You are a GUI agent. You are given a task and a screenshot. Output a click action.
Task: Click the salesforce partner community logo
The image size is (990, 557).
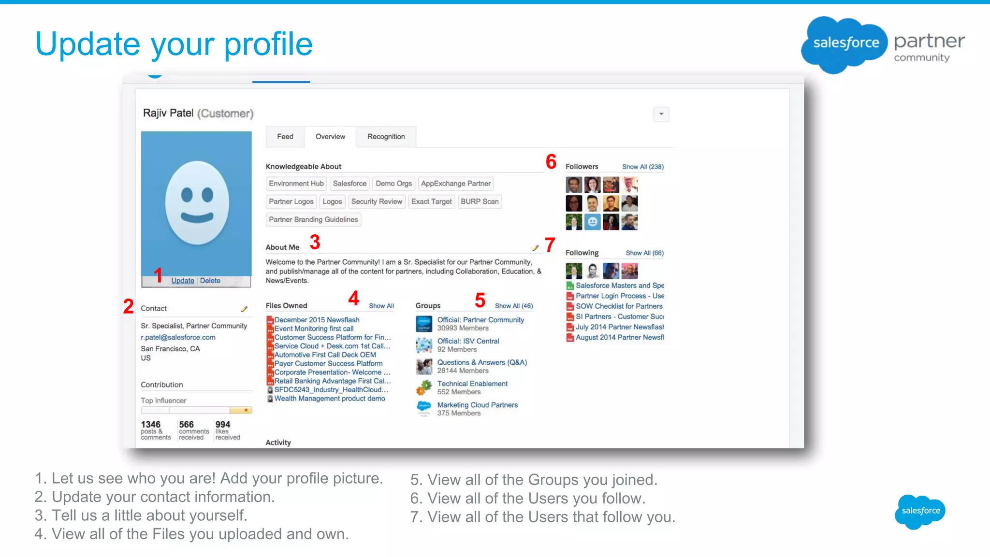pyautogui.click(x=883, y=45)
